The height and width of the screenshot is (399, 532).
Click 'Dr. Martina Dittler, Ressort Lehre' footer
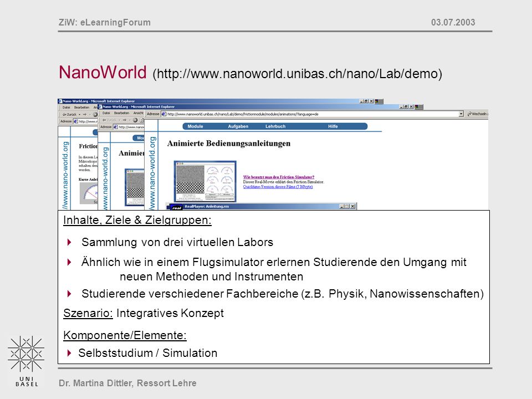tap(127, 383)
